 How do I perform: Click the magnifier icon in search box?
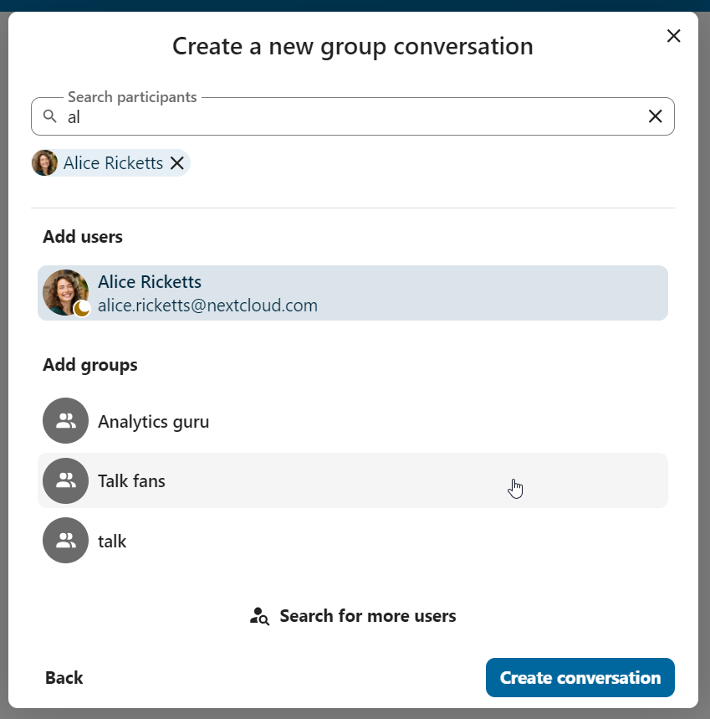pos(50,116)
